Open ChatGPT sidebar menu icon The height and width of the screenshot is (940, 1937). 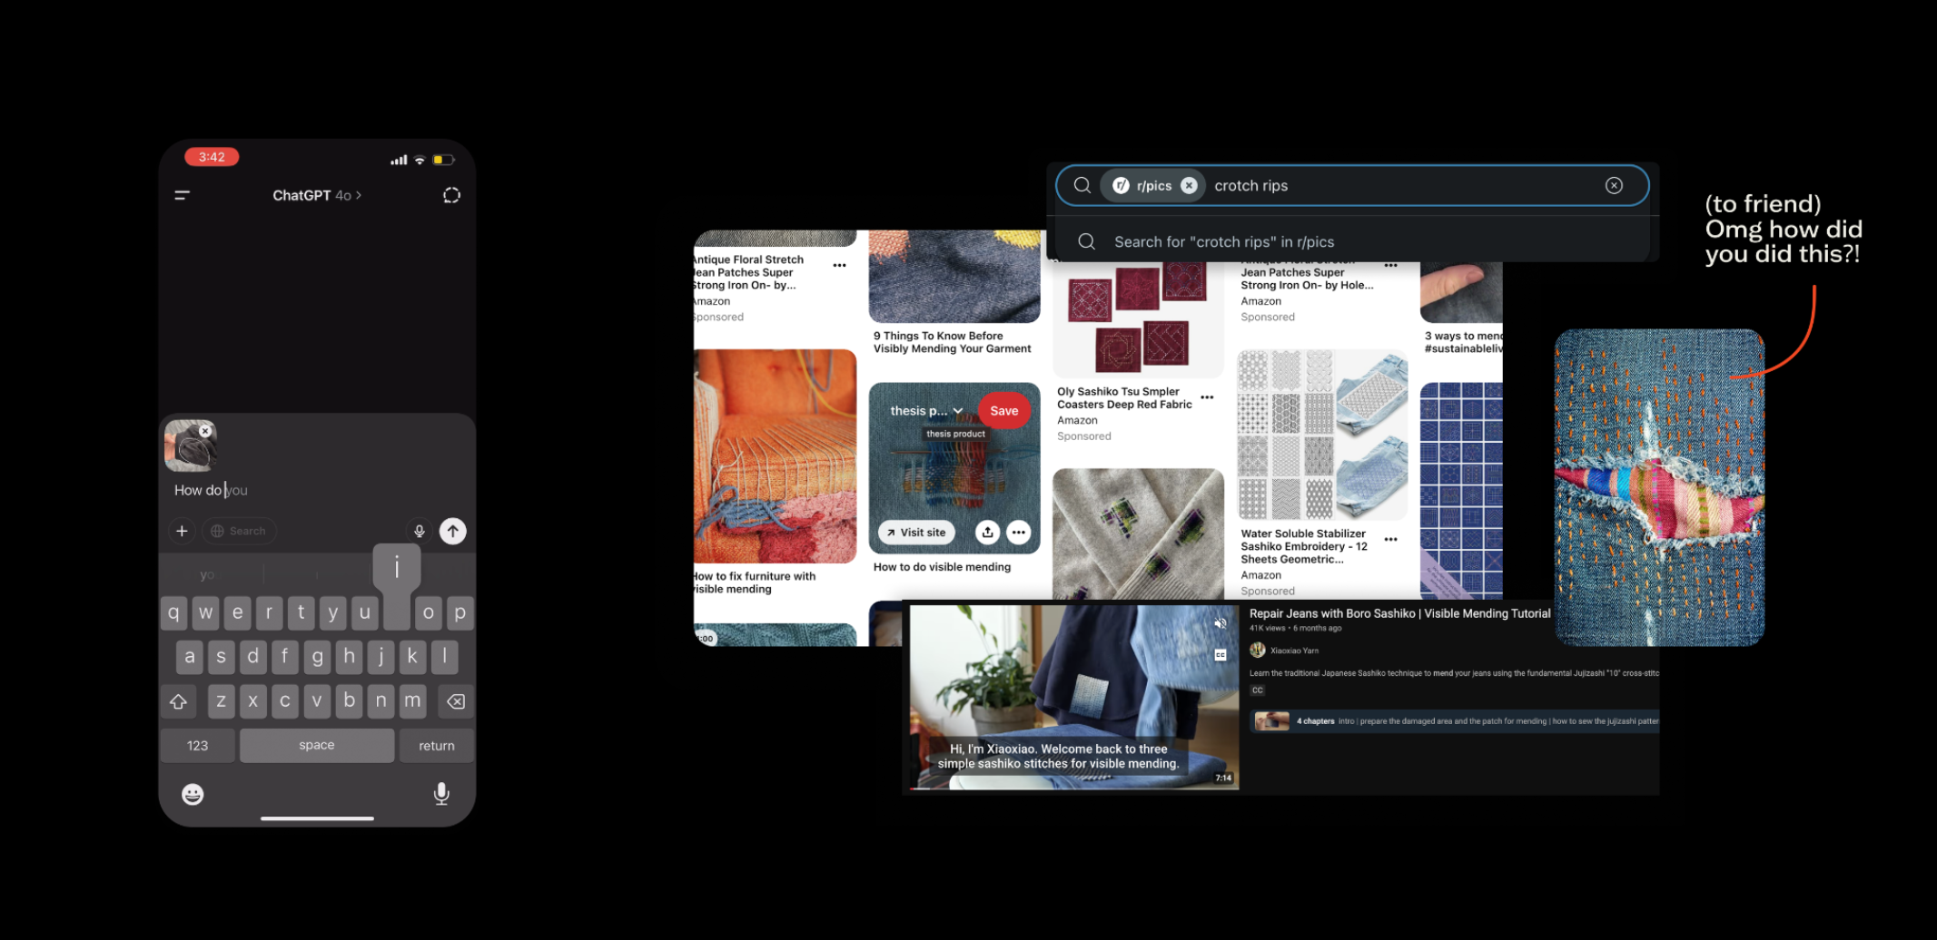coord(183,195)
